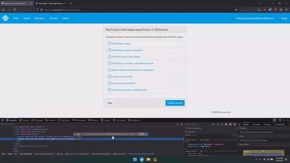Click the border-color swatch in rules
Image resolution: width=290 pixels, height=163 pixels.
[203, 146]
